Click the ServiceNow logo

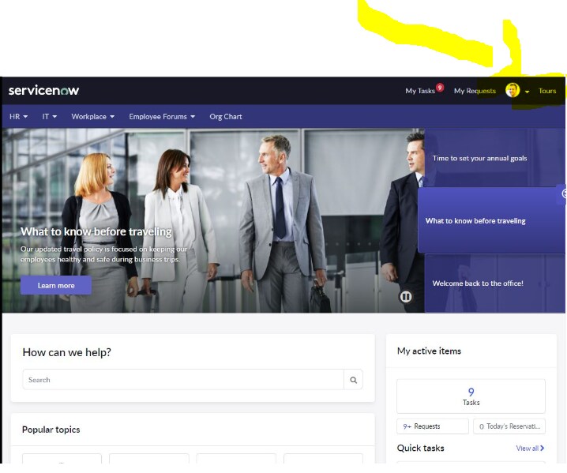[x=43, y=90]
